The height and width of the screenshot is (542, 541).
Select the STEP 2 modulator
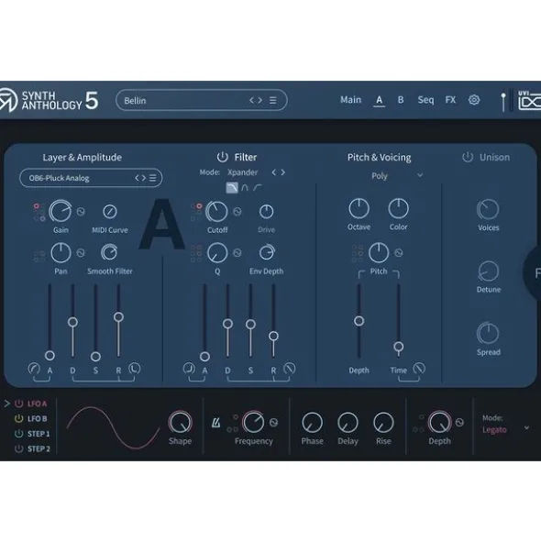coord(39,448)
